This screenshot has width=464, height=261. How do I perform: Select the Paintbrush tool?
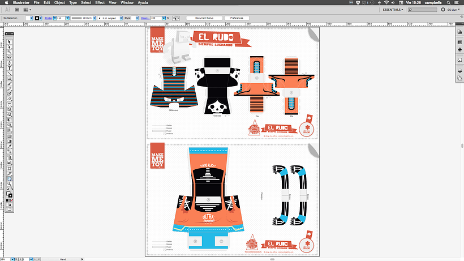click(x=9, y=83)
